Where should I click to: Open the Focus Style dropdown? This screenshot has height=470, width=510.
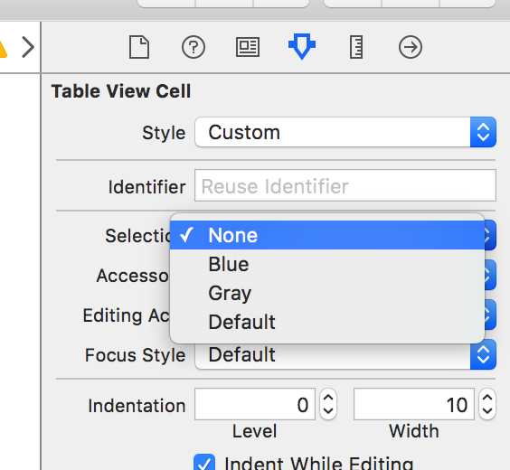[x=345, y=354]
